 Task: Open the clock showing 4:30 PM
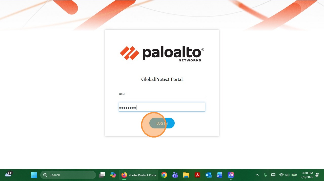pyautogui.click(x=307, y=175)
